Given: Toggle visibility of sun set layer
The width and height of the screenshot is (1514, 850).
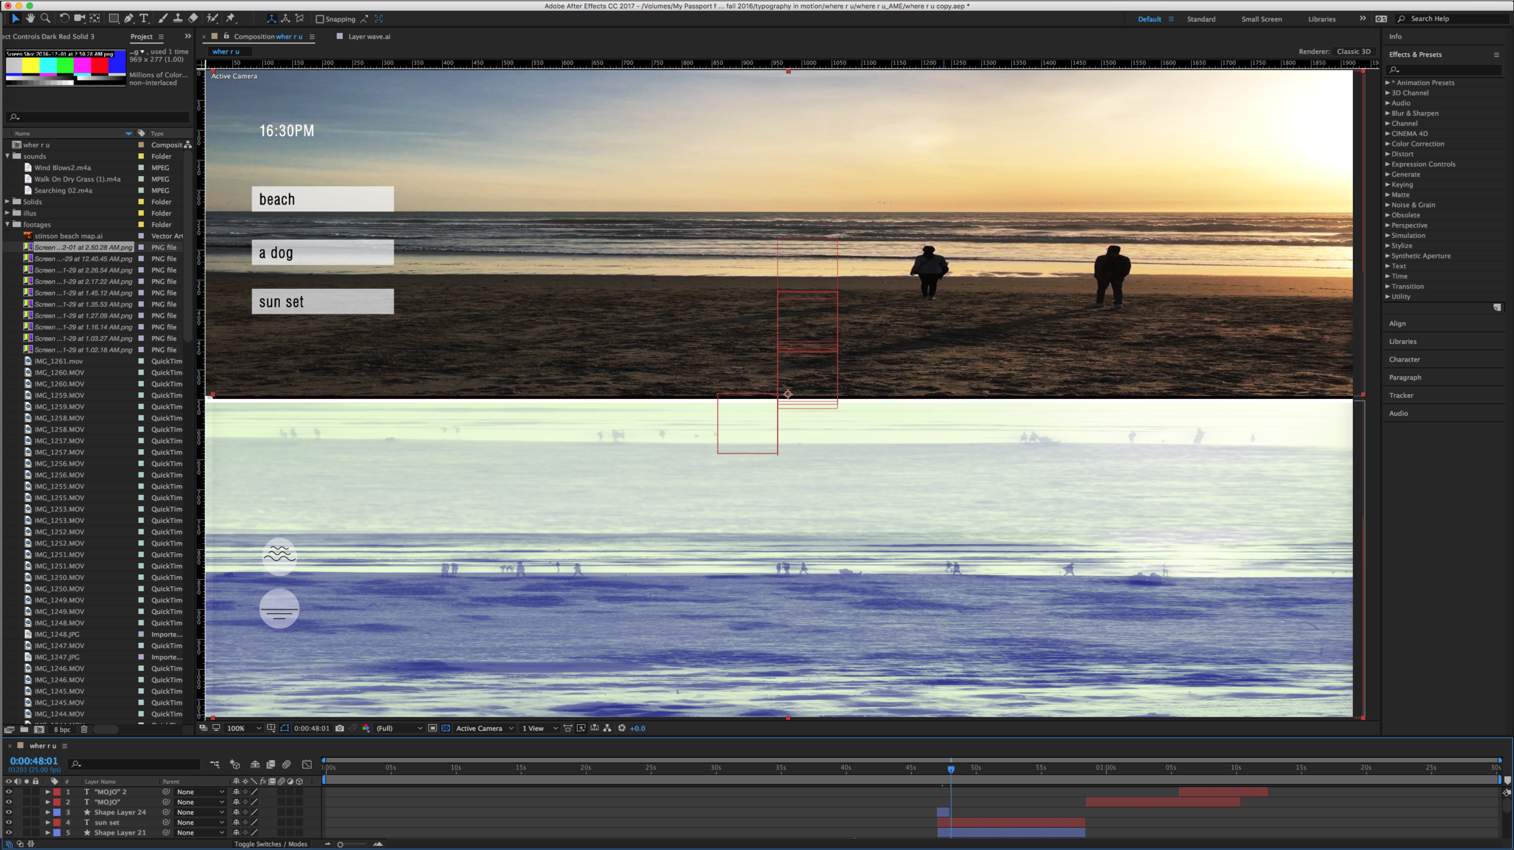Looking at the screenshot, I should click(x=8, y=823).
